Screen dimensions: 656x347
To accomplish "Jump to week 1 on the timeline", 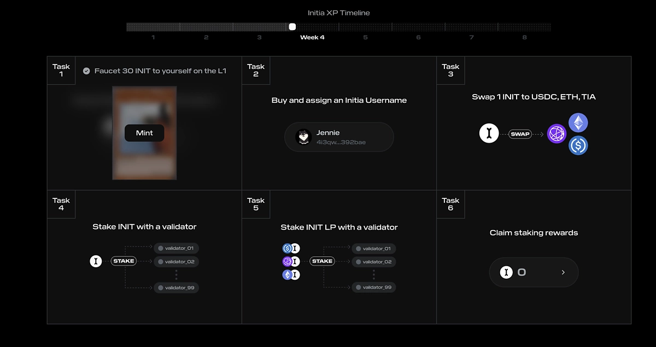I will (x=153, y=37).
